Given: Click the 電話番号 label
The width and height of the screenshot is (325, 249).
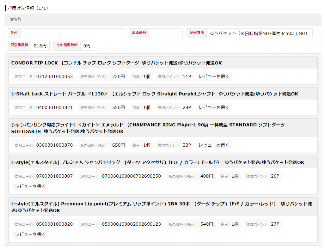Looking at the screenshot, I should click(x=139, y=33).
